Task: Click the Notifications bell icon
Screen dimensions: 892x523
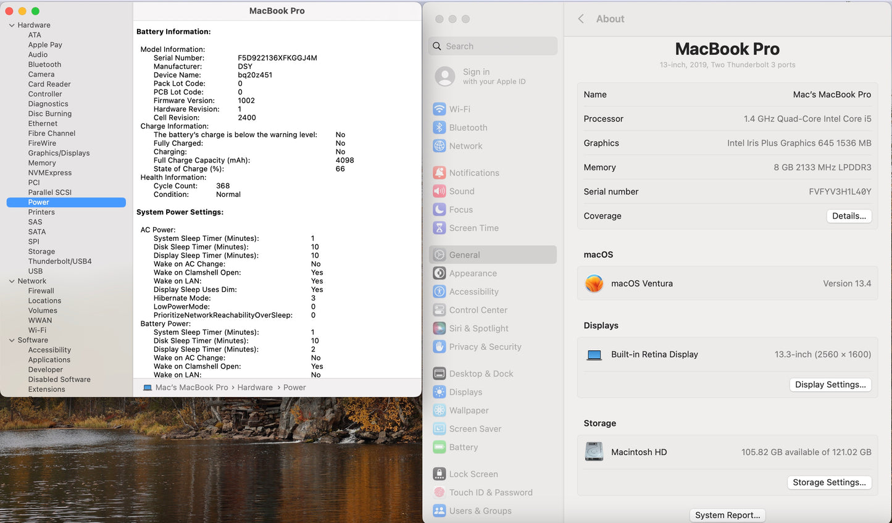Action: (x=439, y=173)
